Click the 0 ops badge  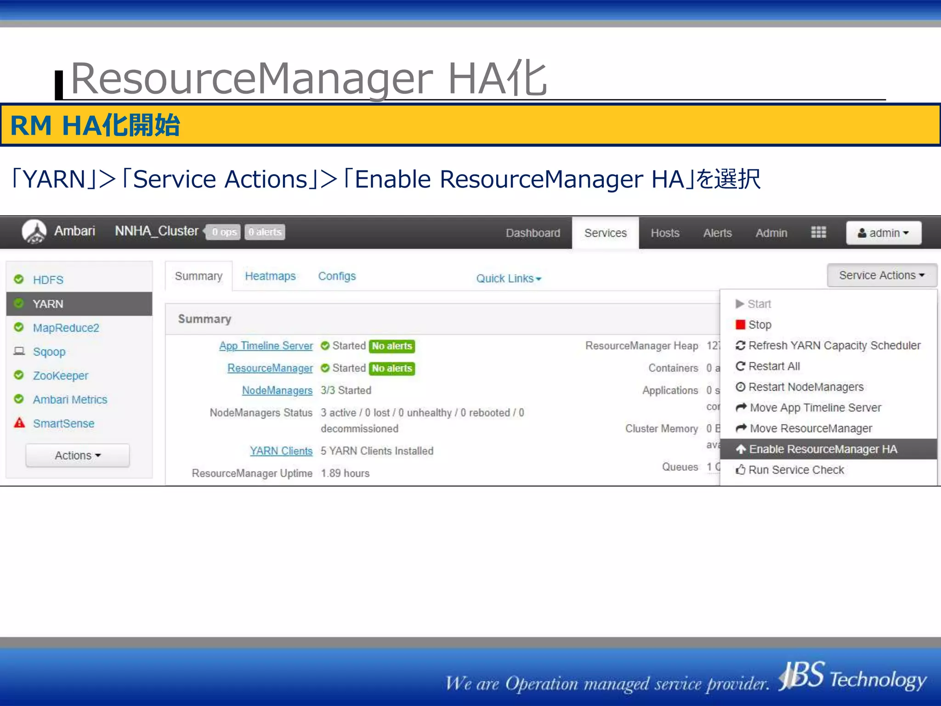coord(223,232)
